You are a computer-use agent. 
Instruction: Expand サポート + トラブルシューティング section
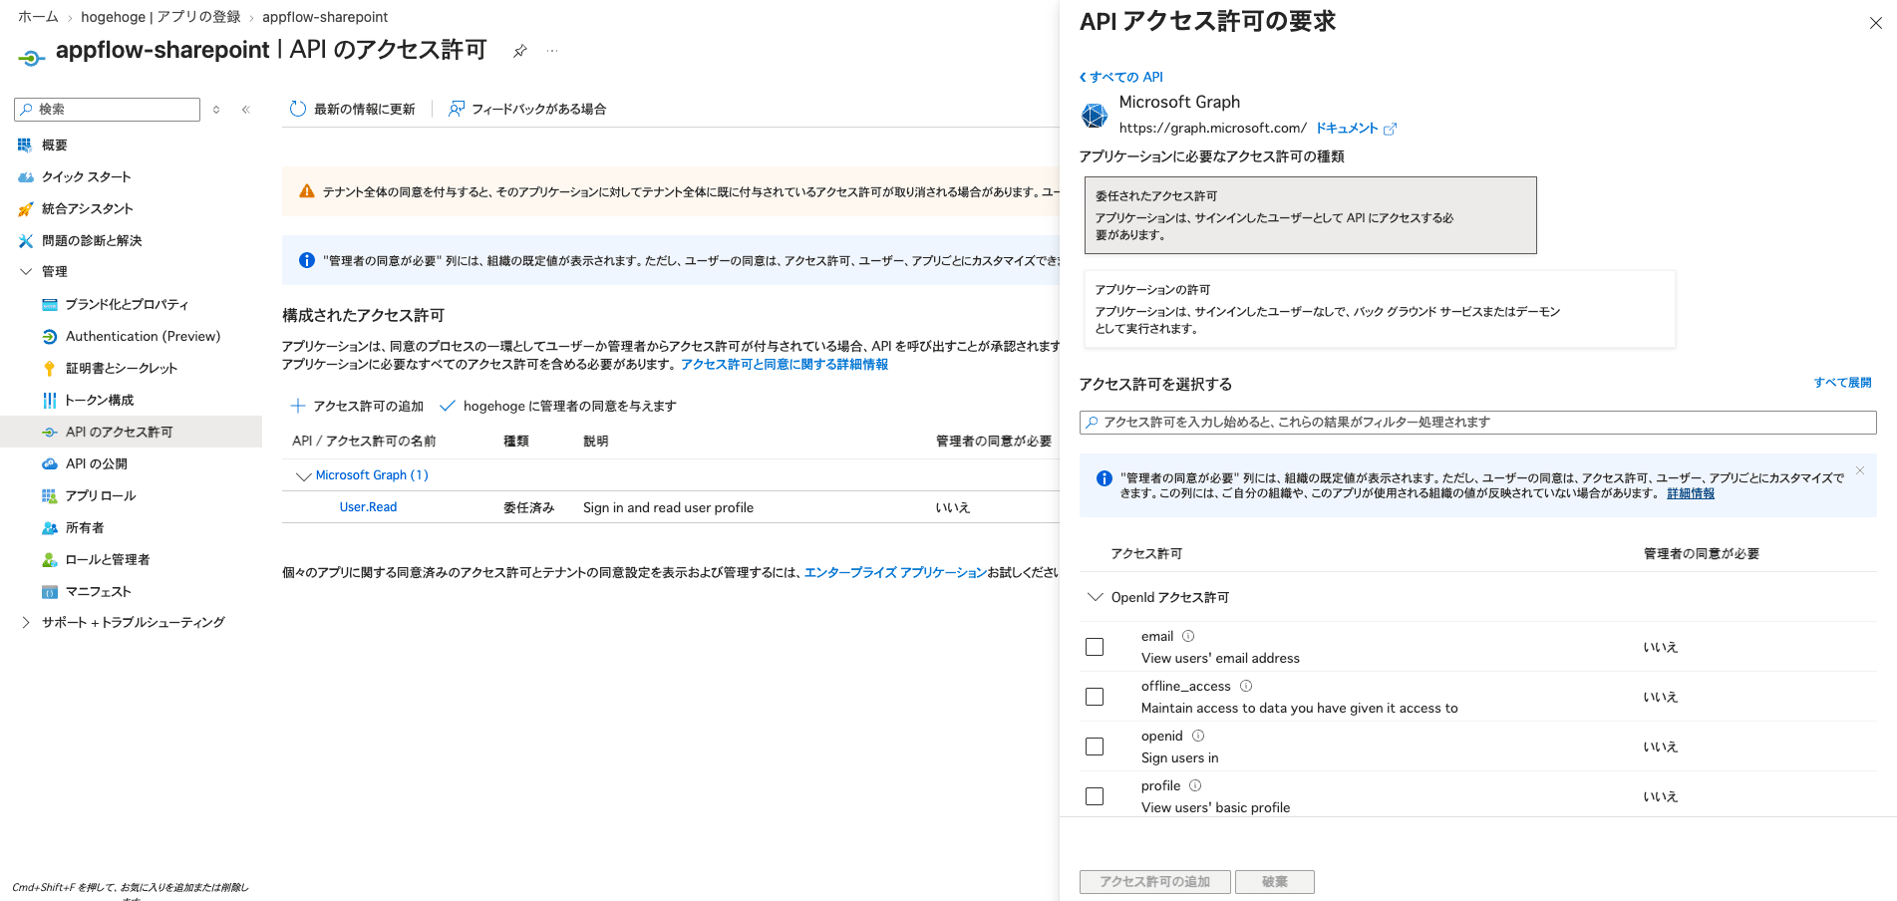coord(26,622)
